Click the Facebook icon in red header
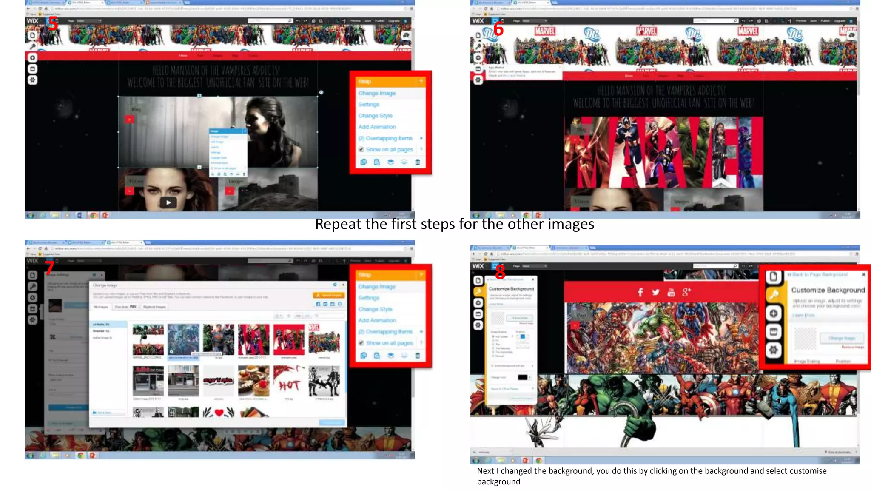 pos(640,292)
